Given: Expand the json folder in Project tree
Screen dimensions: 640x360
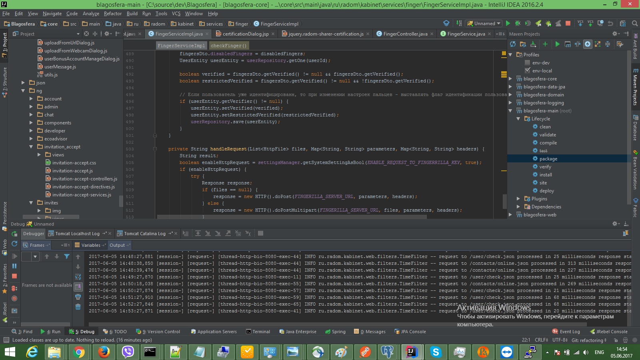Looking at the screenshot, I should [23, 83].
